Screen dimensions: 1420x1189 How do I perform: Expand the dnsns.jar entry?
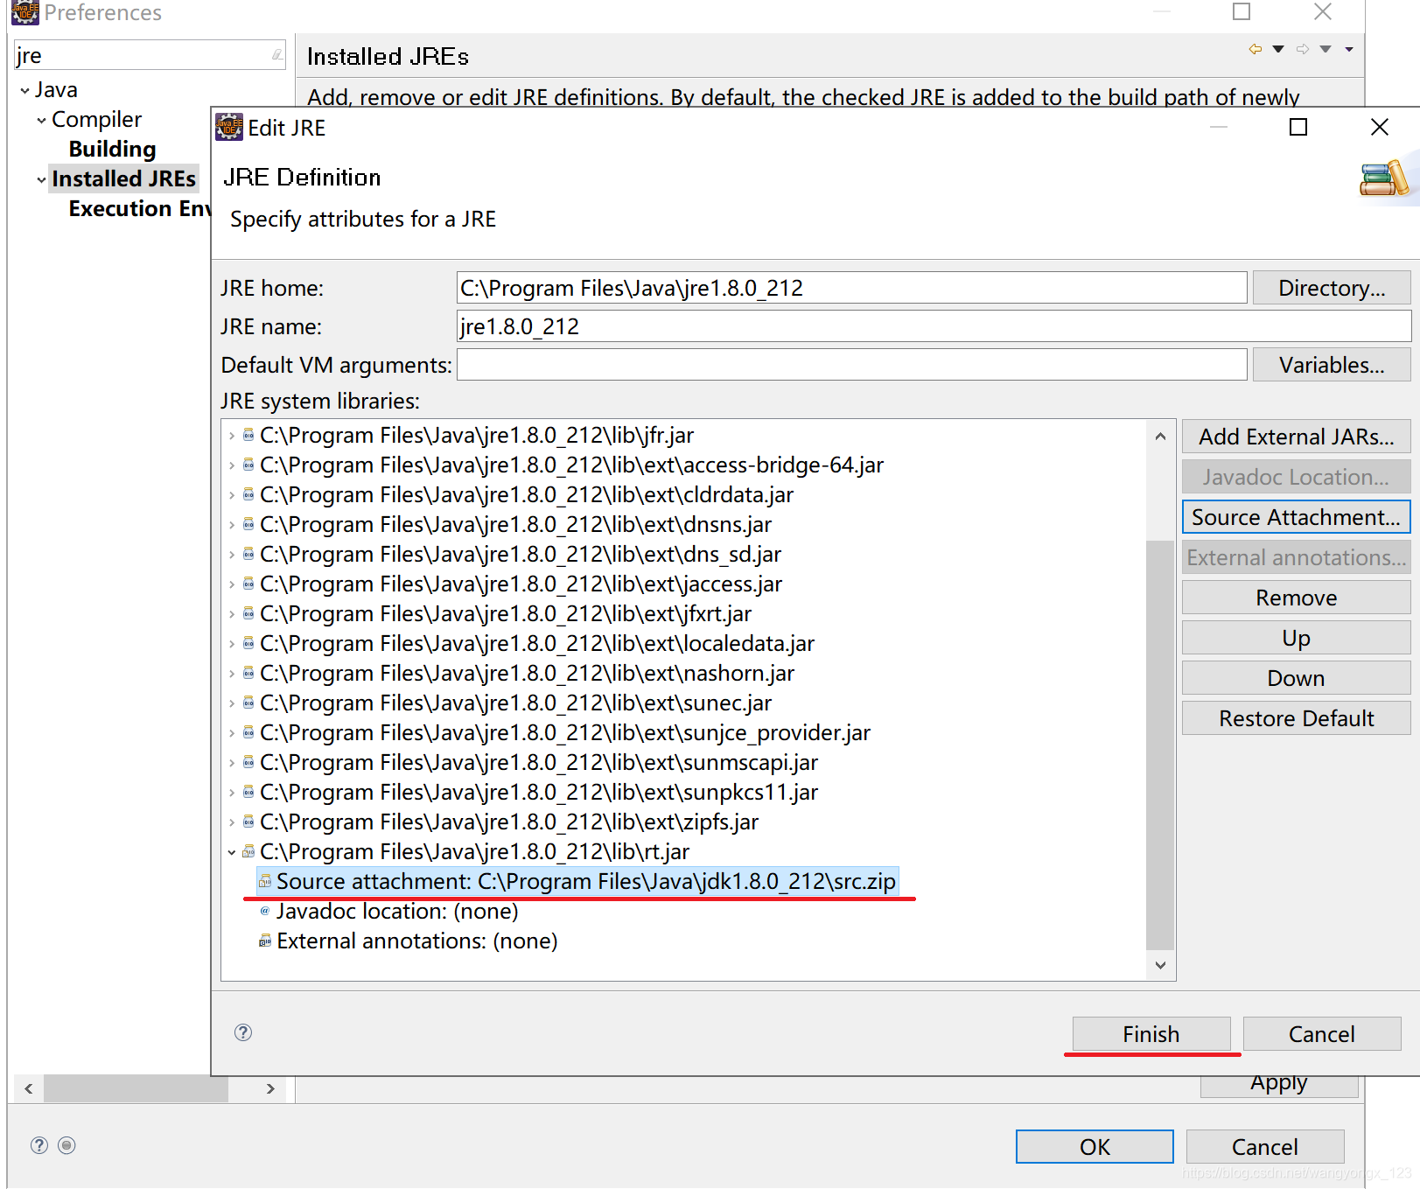pos(231,525)
